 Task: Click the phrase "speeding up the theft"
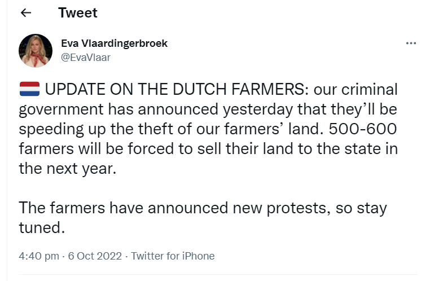coord(100,129)
